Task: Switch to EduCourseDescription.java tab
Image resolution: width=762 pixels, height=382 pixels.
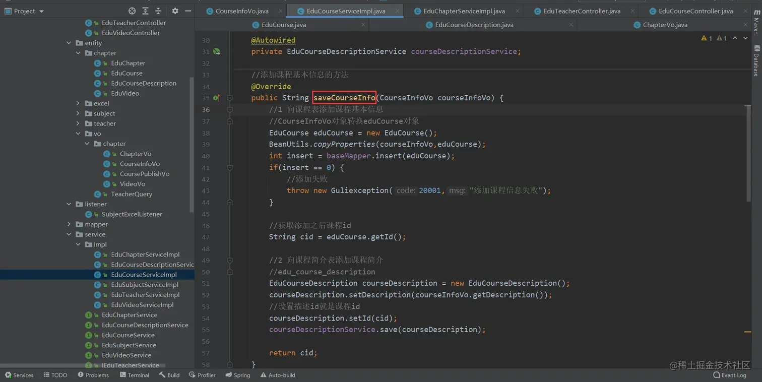Action: pyautogui.click(x=474, y=25)
